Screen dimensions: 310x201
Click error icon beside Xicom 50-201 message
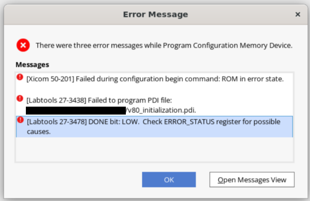point(20,77)
